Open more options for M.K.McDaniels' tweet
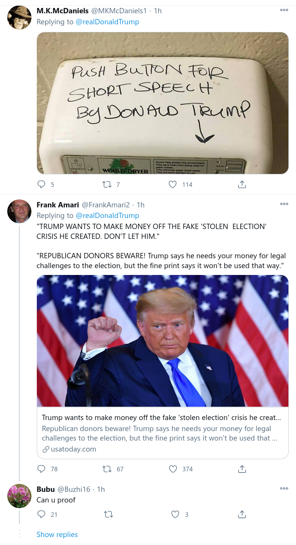The width and height of the screenshot is (296, 545). (284, 10)
